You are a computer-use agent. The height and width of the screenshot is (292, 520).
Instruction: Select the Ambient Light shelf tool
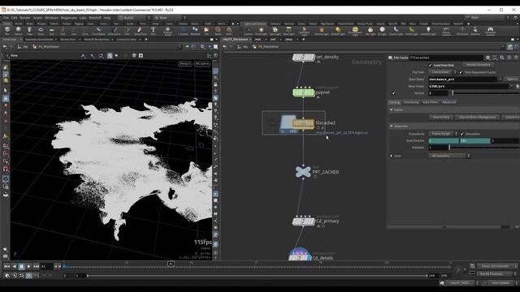coord(428,31)
